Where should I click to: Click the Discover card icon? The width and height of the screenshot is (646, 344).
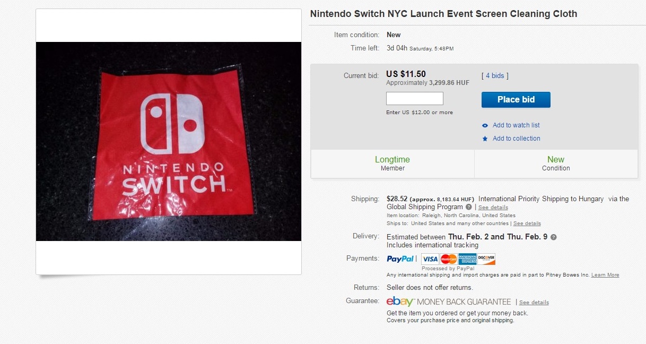(x=486, y=259)
